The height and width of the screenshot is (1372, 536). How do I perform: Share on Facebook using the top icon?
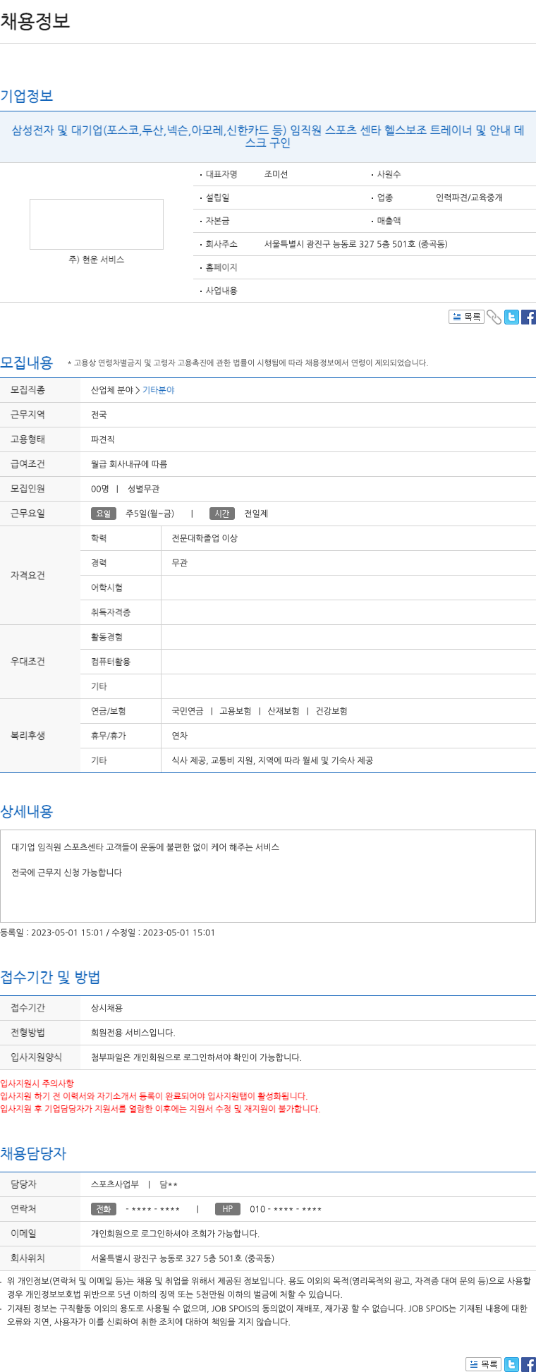528,317
